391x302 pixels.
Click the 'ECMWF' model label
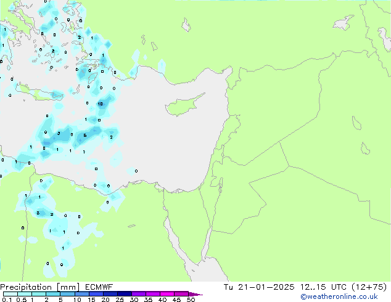[99, 287]
